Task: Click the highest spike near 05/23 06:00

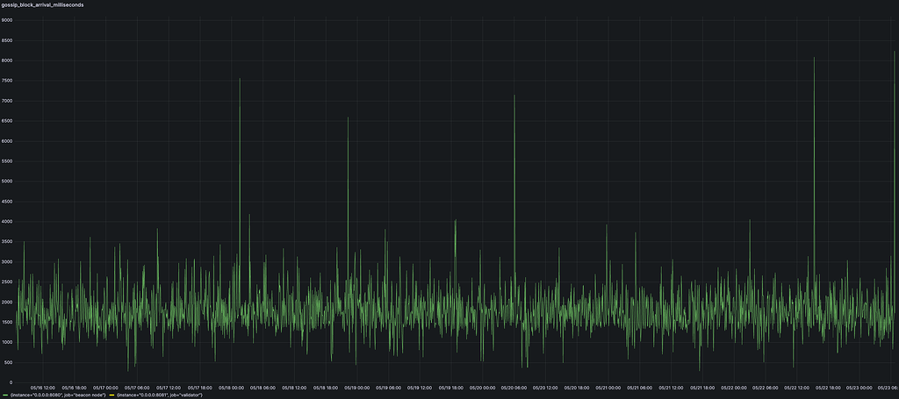Action: [x=894, y=52]
